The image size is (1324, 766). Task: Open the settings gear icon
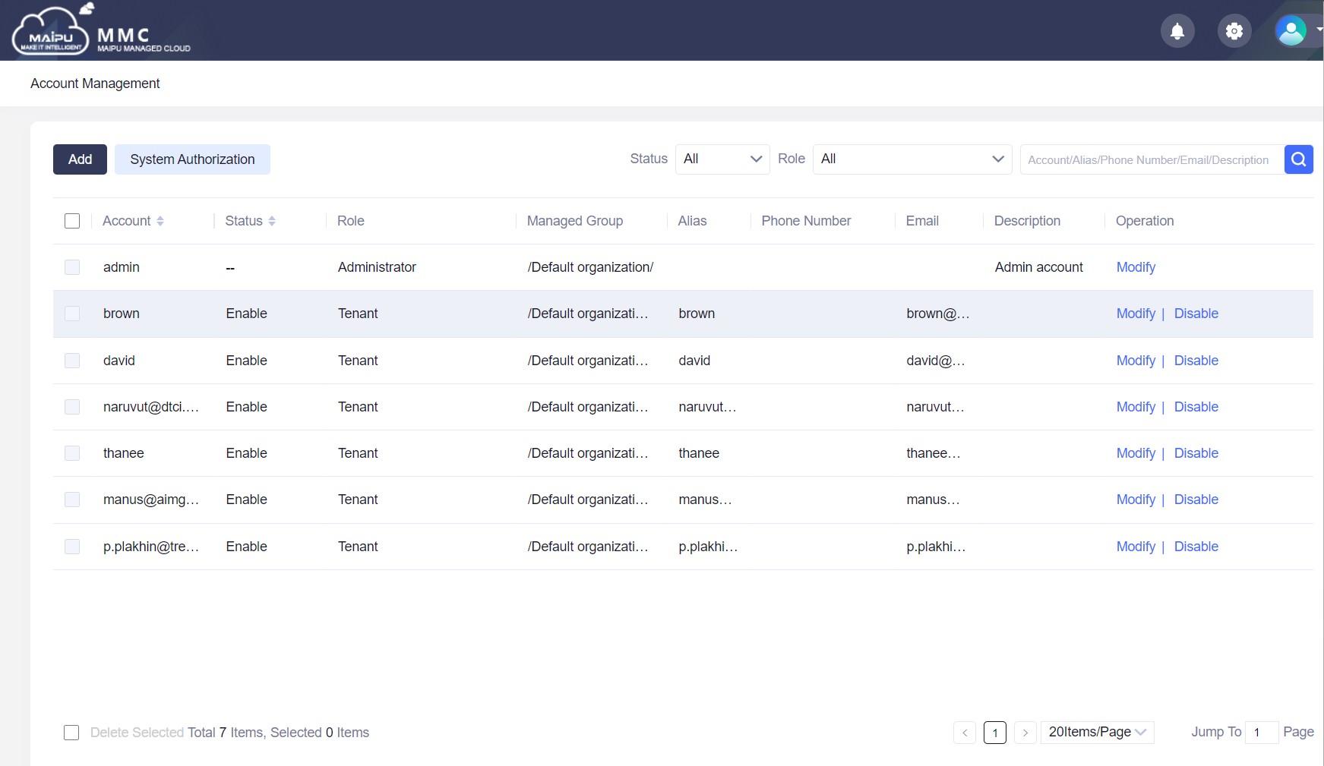click(1234, 31)
